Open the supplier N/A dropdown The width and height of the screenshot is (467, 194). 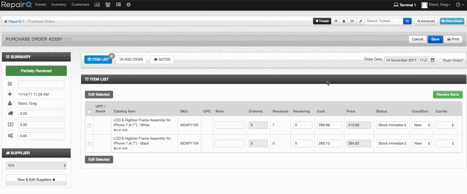pos(36,166)
